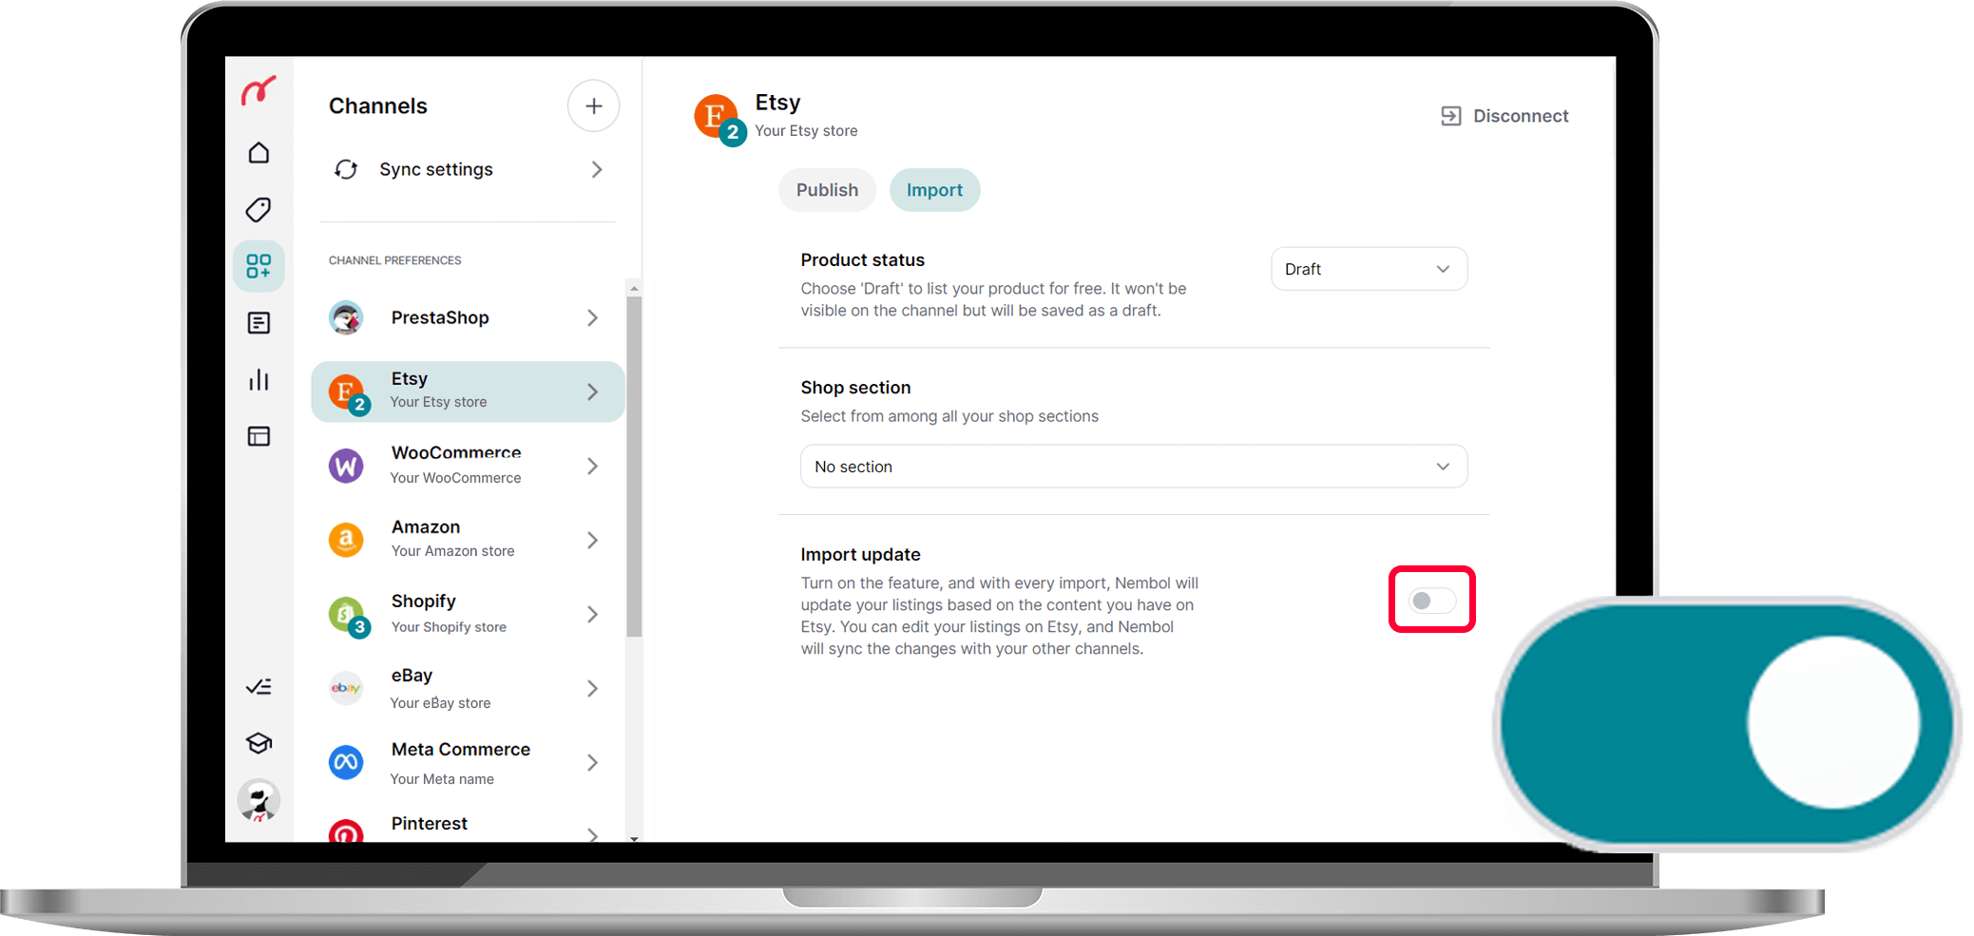Switch to the Import tab
1974x936 pixels.
(x=934, y=190)
